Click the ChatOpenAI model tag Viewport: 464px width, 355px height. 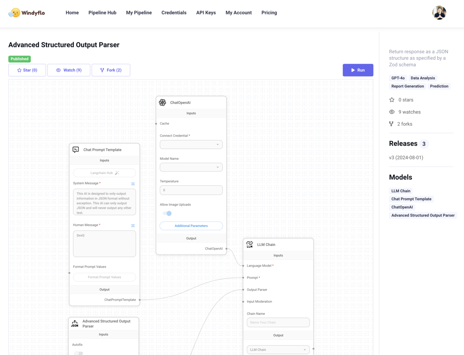point(402,207)
